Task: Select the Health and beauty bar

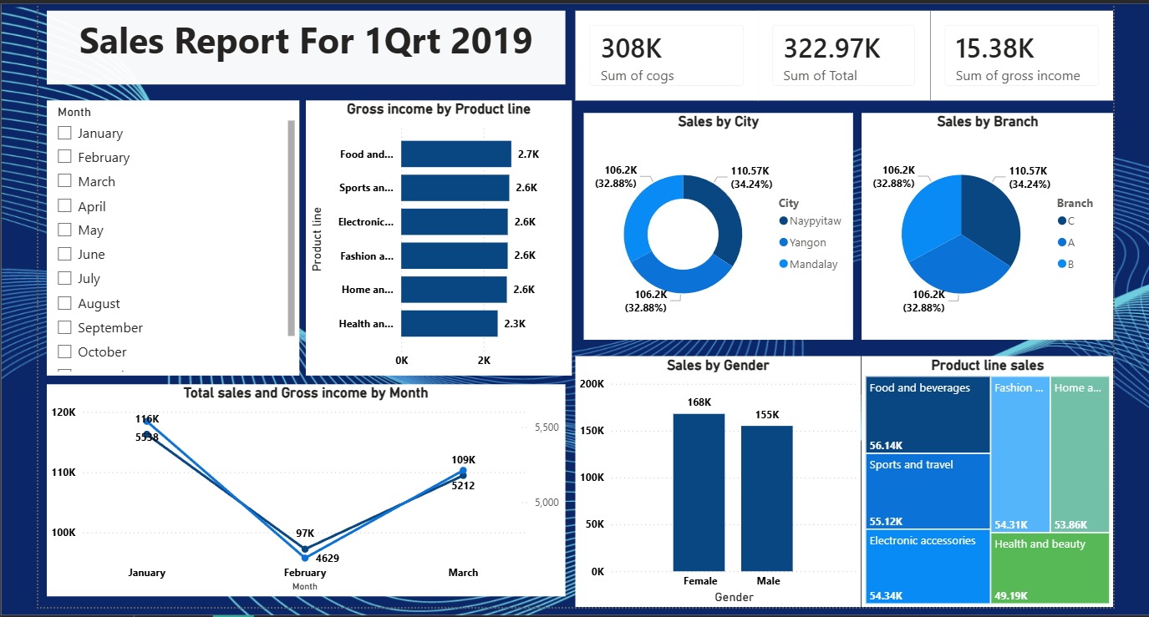Action: point(449,323)
